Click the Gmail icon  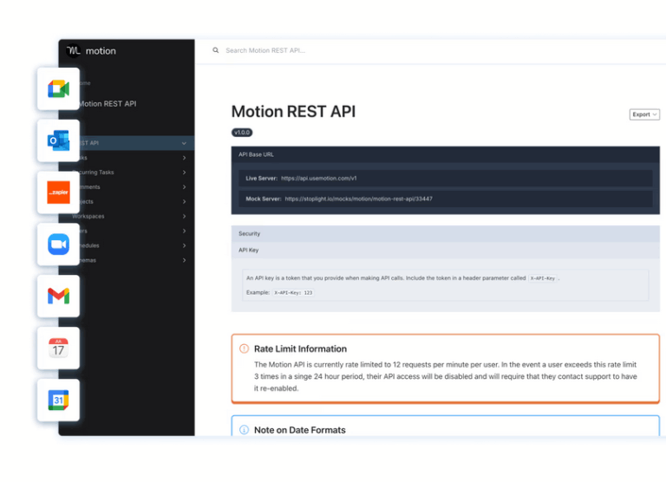[x=58, y=296]
